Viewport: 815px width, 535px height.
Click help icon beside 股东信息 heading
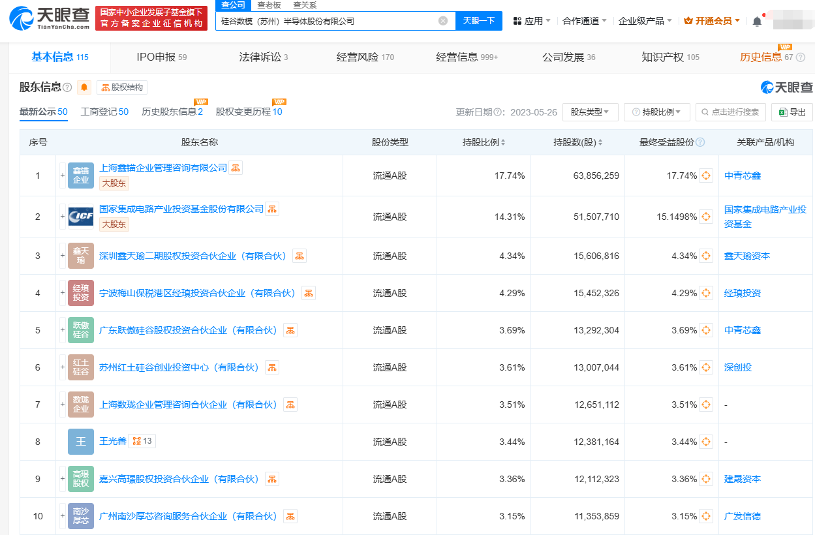(67, 87)
